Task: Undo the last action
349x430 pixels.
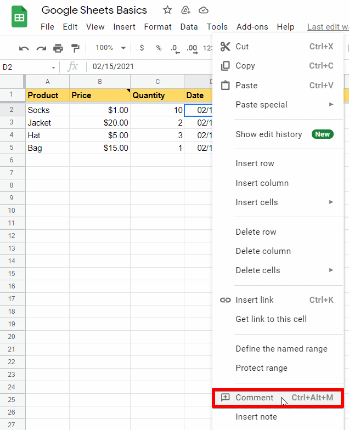Action: click(x=24, y=48)
